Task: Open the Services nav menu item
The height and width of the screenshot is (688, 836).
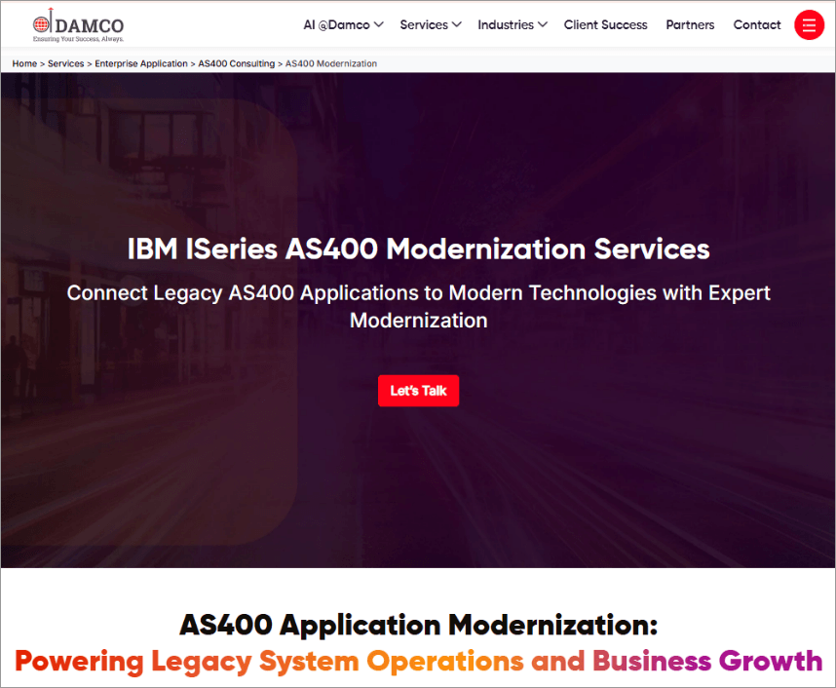Action: (x=424, y=25)
